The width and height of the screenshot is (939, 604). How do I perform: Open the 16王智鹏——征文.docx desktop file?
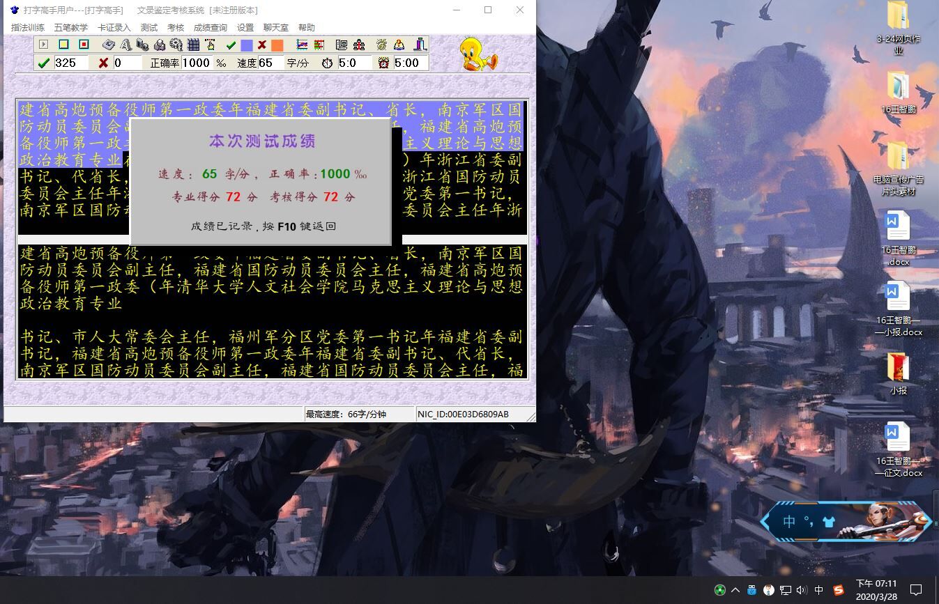coord(899,450)
